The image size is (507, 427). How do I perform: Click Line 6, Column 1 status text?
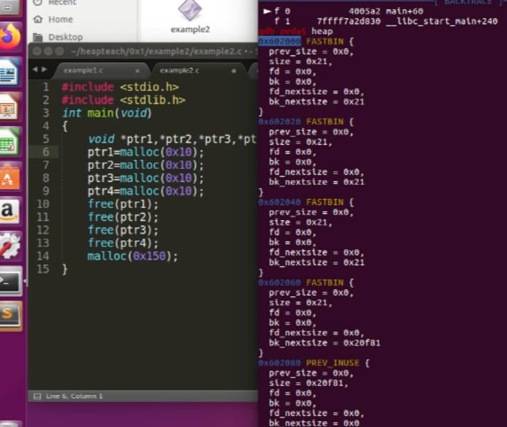click(74, 396)
